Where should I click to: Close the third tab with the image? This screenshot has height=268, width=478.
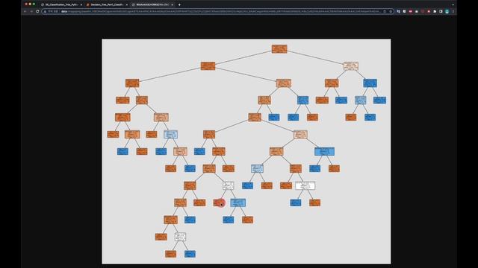click(x=173, y=4)
